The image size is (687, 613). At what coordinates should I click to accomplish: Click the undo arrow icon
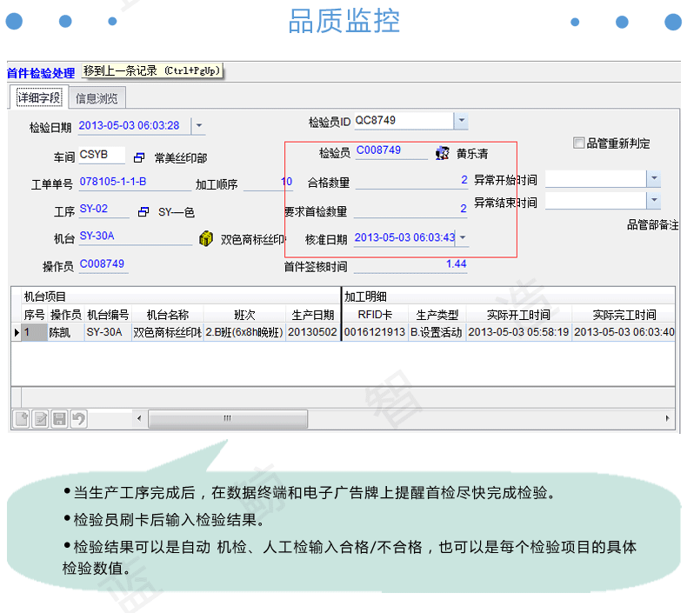pos(79,419)
